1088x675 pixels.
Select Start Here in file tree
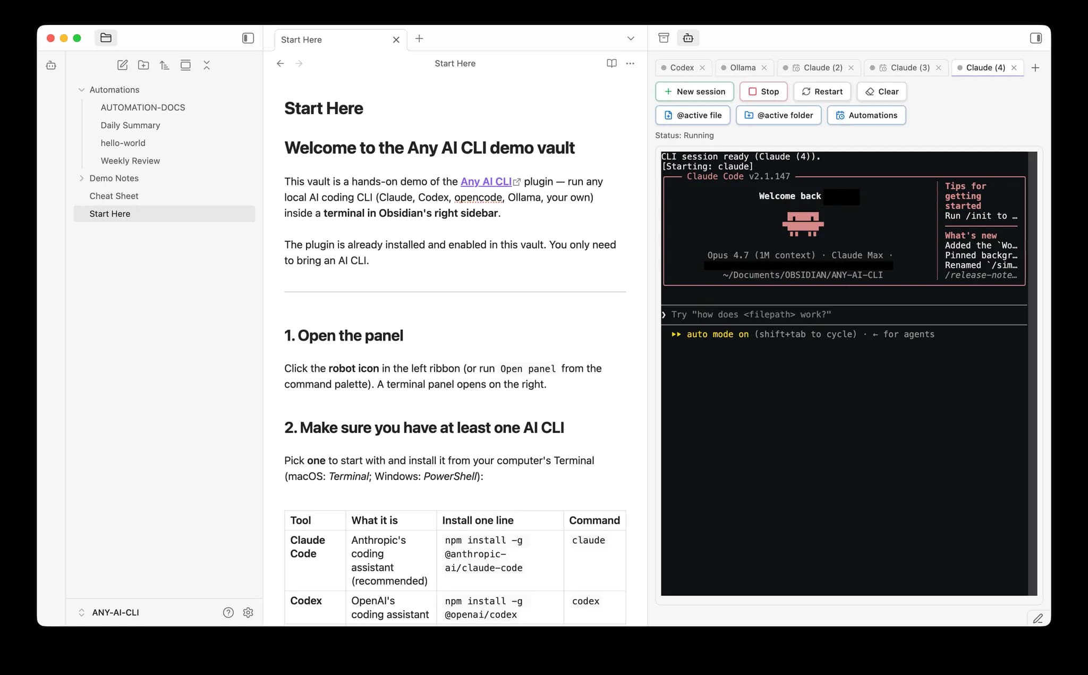[164, 213]
